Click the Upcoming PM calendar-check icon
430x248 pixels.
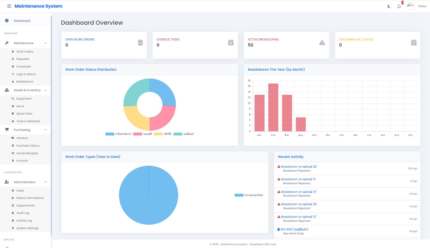pos(413,43)
